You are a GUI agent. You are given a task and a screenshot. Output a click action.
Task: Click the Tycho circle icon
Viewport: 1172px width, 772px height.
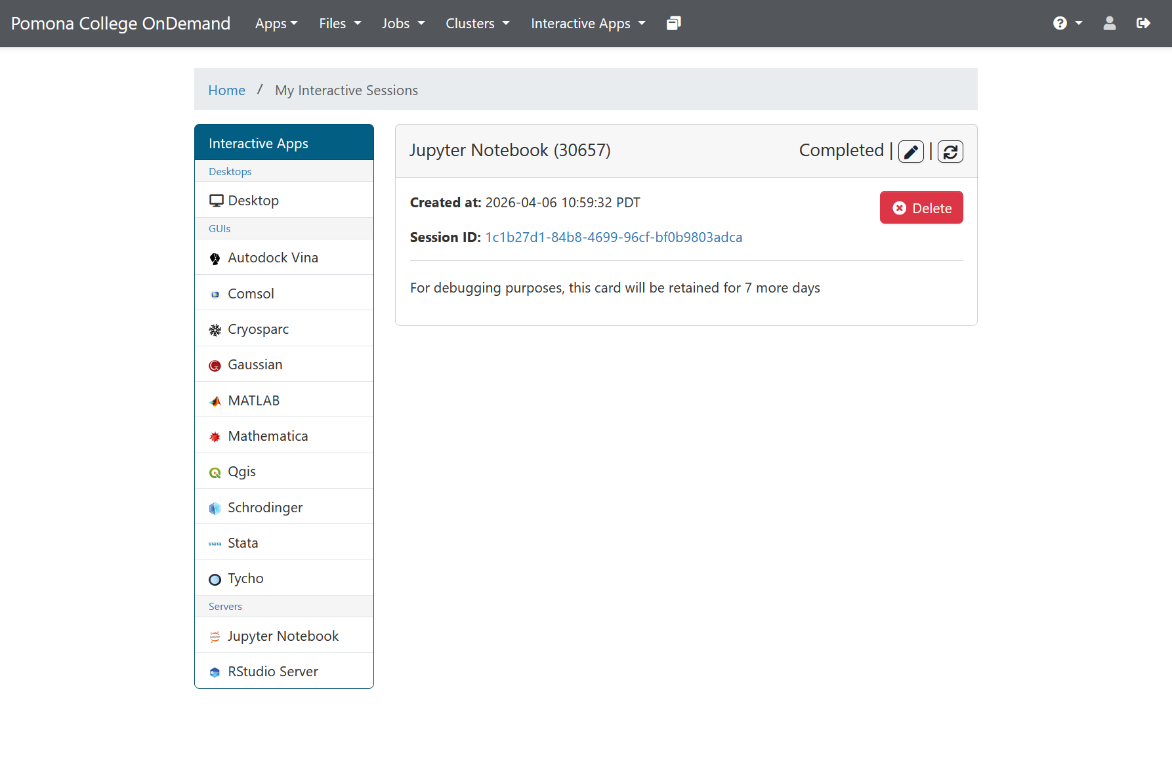click(x=215, y=579)
